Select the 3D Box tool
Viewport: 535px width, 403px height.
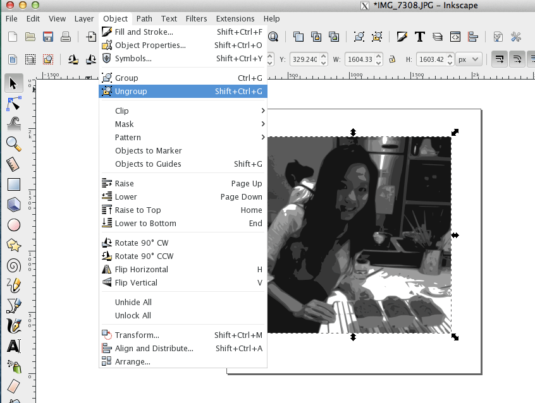(14, 205)
